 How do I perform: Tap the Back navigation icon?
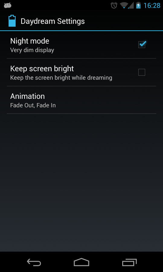(x=34, y=262)
